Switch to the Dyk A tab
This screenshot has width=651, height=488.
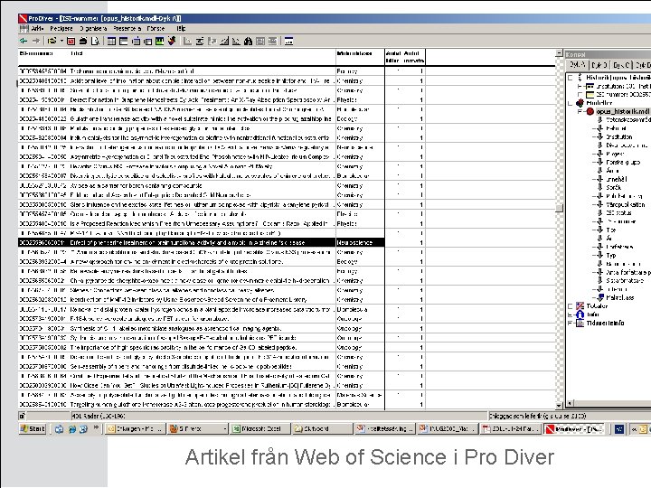coord(578,65)
